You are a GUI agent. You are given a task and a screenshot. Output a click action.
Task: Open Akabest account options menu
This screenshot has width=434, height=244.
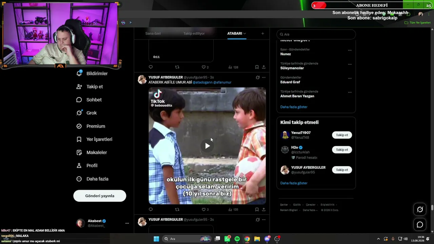click(127, 223)
